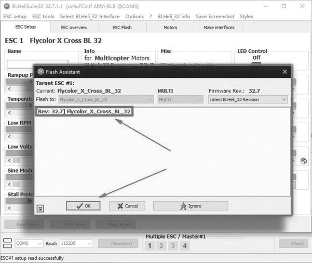The width and height of the screenshot is (312, 263).
Task: Select ESC number 1 toggle
Action: point(150,246)
